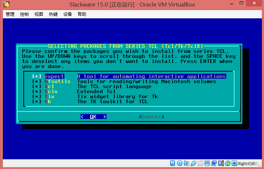Screen dimensions: 264x169
Task: Confirm package selection with OK
Action: tap(94, 117)
